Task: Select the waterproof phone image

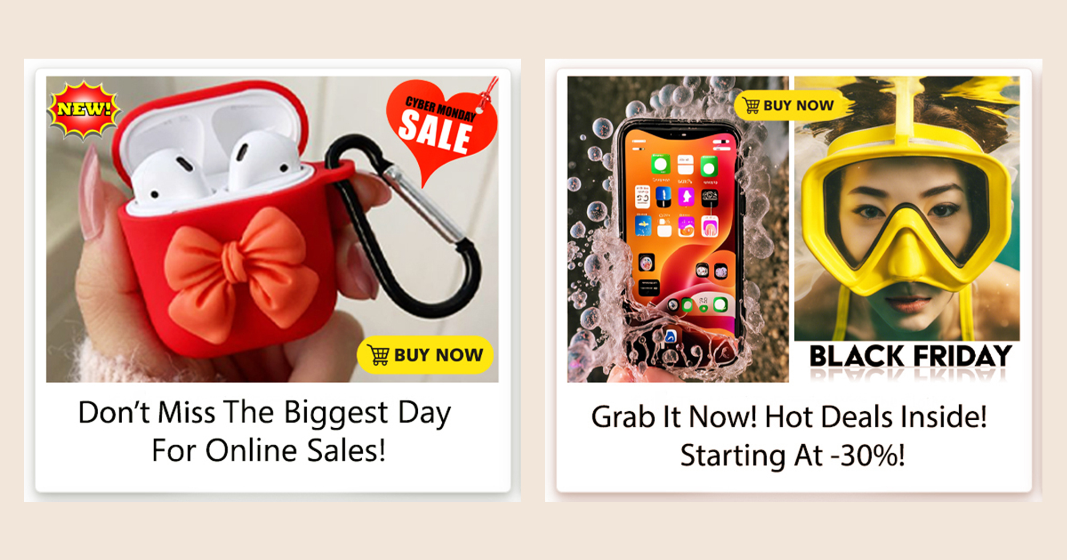Action: (678, 229)
